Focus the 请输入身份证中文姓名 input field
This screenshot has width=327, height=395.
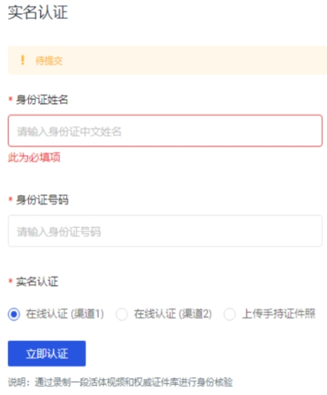tap(165, 131)
